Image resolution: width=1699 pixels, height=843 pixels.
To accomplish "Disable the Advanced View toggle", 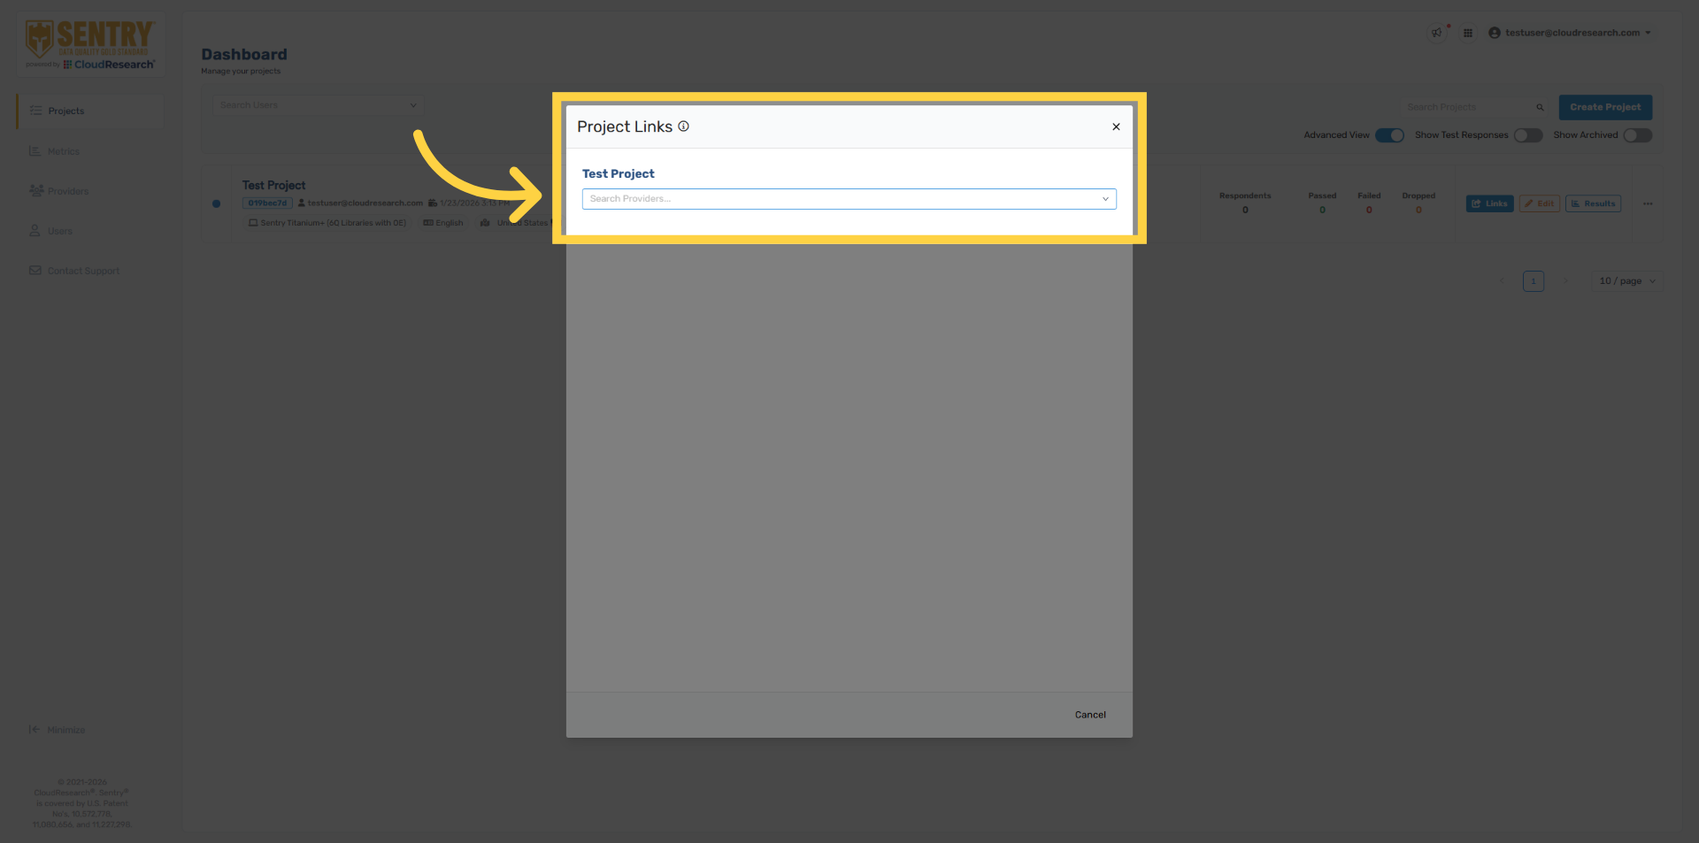I will click(1389, 135).
